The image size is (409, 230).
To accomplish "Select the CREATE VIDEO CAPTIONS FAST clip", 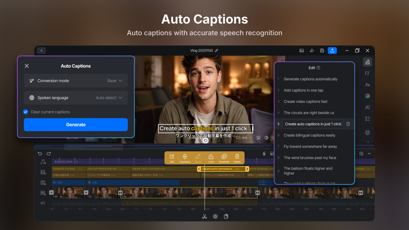I will [164, 169].
